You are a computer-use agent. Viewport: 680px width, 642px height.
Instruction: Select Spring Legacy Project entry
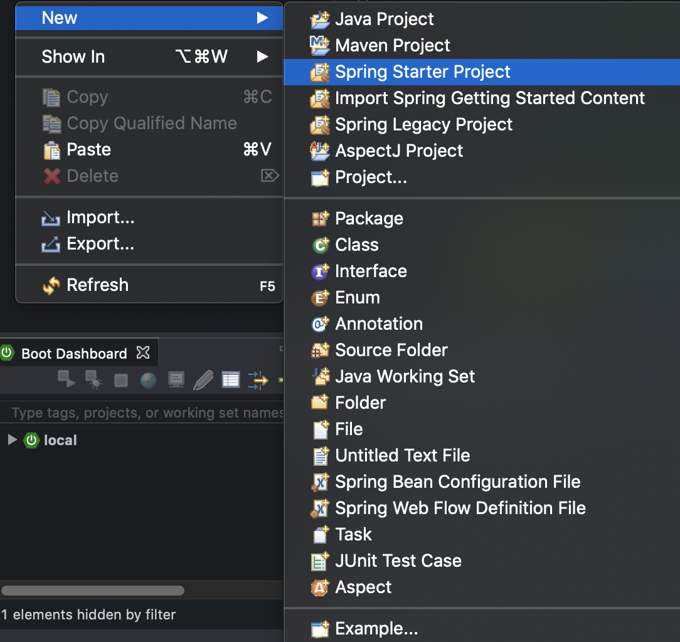coord(482,125)
